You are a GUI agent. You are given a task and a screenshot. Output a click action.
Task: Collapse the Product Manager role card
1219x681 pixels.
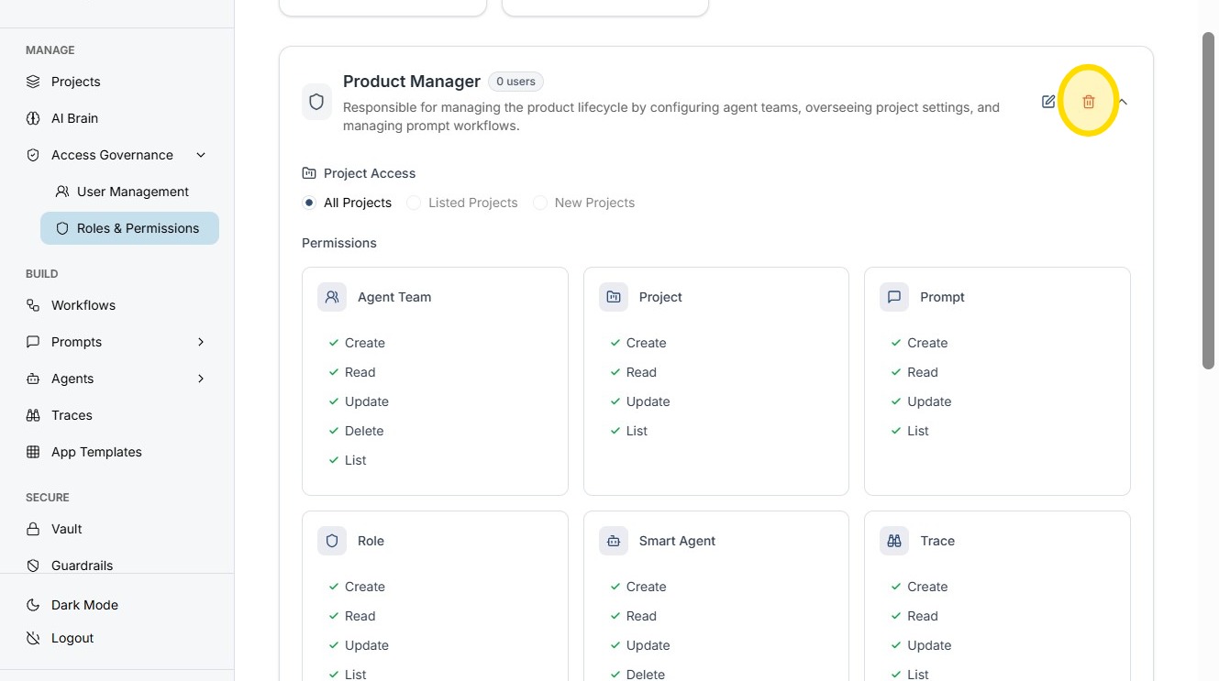(1124, 102)
